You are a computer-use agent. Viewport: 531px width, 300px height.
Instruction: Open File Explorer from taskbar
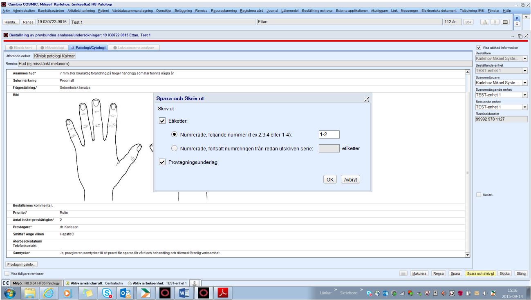[x=29, y=293]
